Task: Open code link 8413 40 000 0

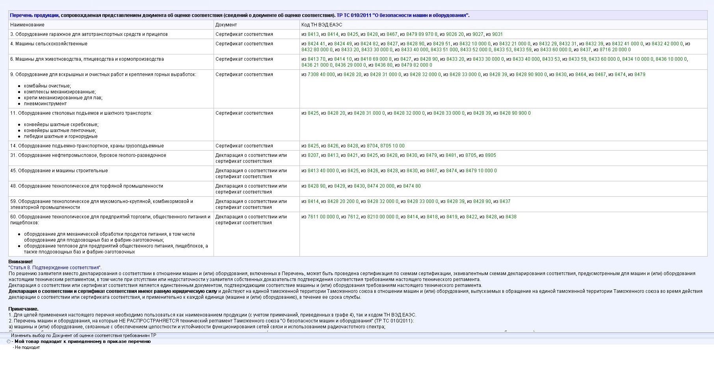Action: coord(323,171)
